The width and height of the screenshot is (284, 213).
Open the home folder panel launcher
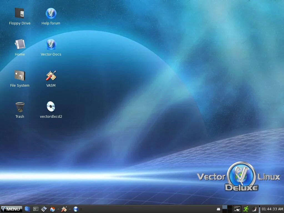pyautogui.click(x=52, y=209)
